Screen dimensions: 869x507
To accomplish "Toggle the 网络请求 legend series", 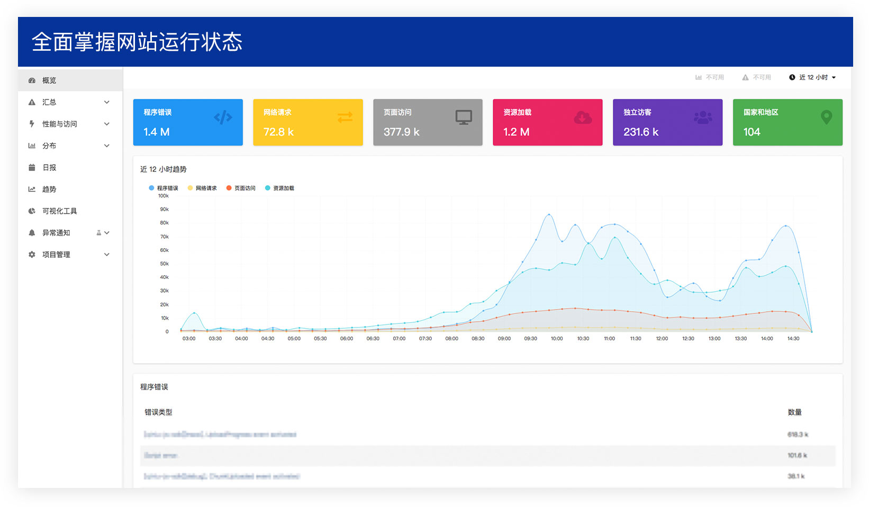I will click(202, 188).
